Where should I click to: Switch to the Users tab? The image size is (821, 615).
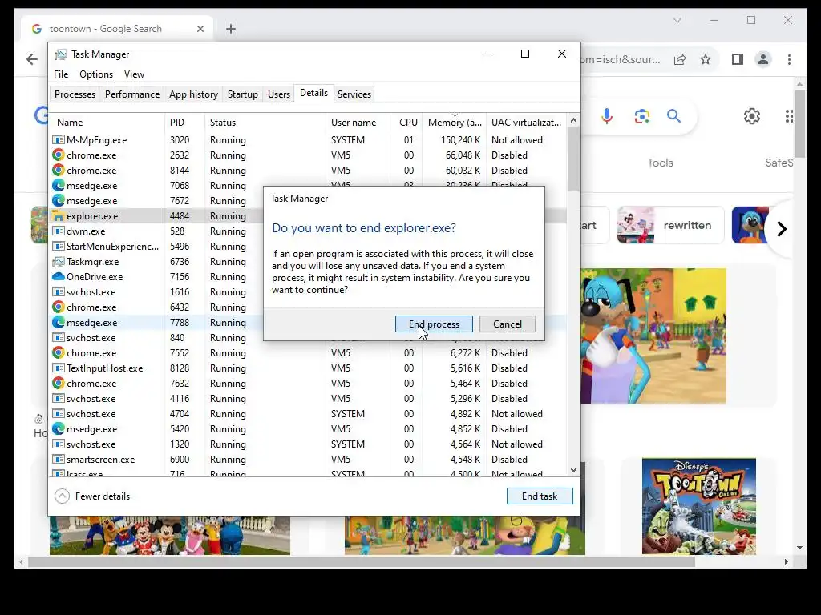point(278,94)
